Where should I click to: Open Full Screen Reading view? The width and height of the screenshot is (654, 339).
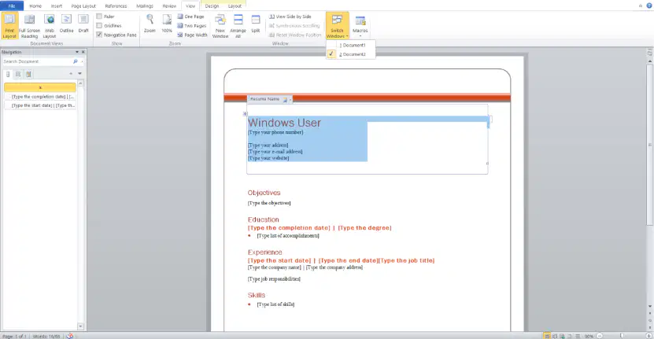[x=29, y=26]
